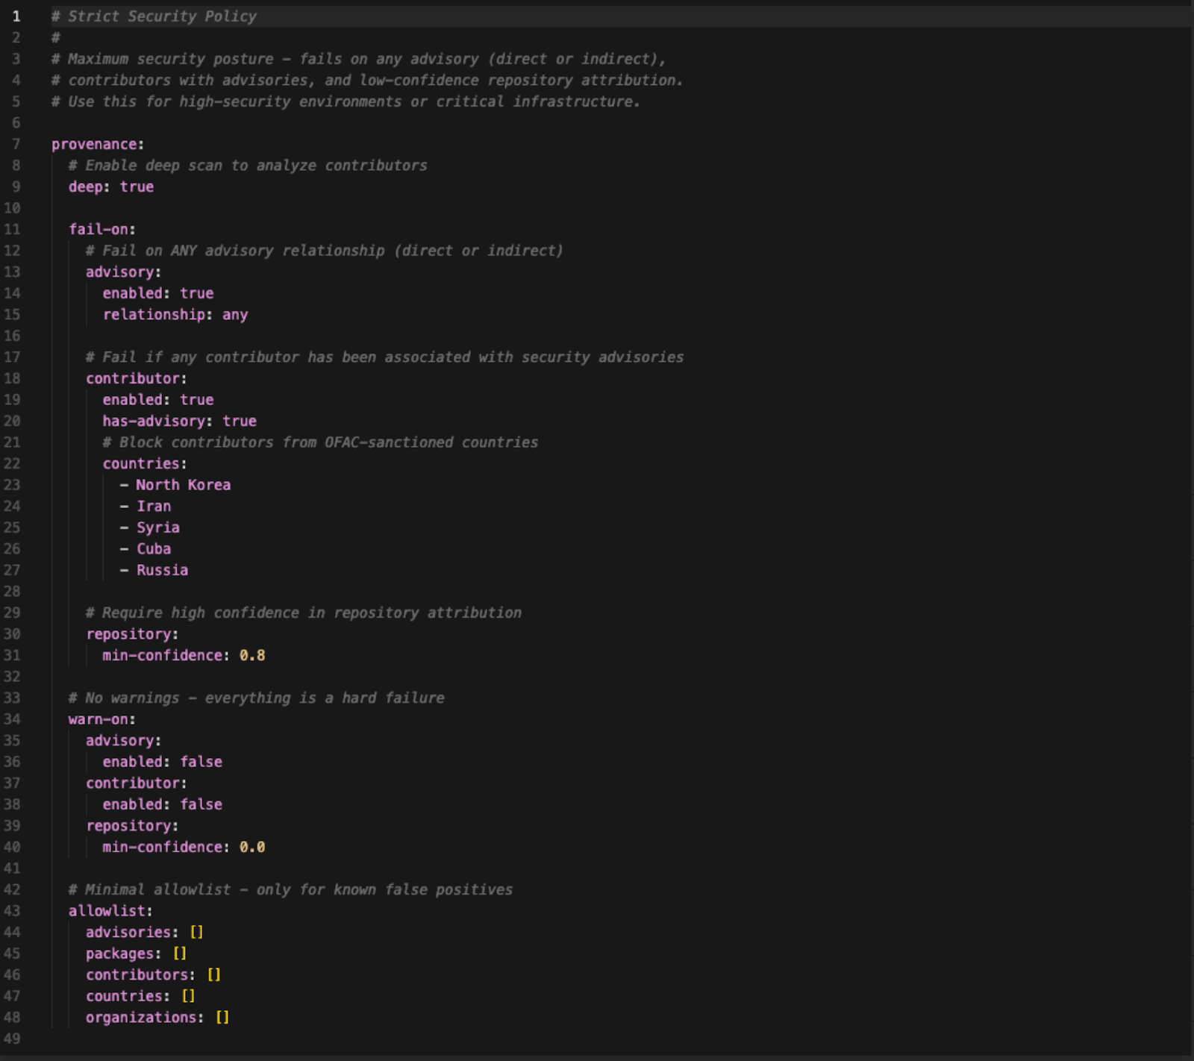Viewport: 1194px width, 1061px height.
Task: Click 'Iran' in the countries list
Action: click(154, 507)
